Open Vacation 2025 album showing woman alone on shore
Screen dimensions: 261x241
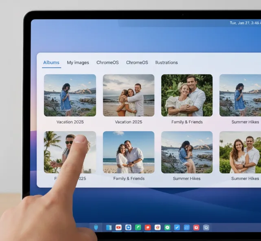(x=70, y=95)
